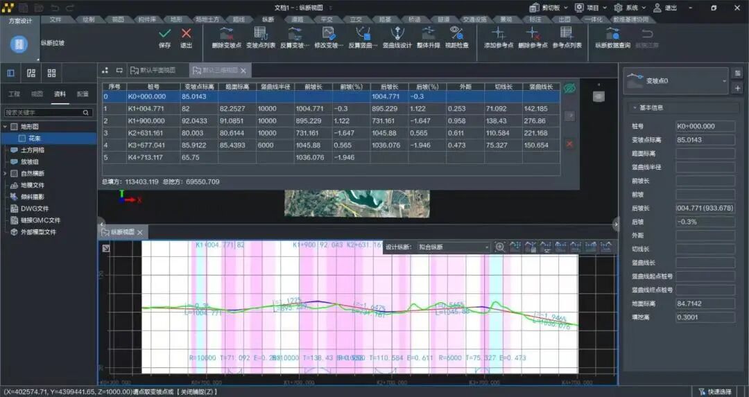Open the 项目 dropdown in title bar
This screenshot has height=397, width=749.
(605, 8)
